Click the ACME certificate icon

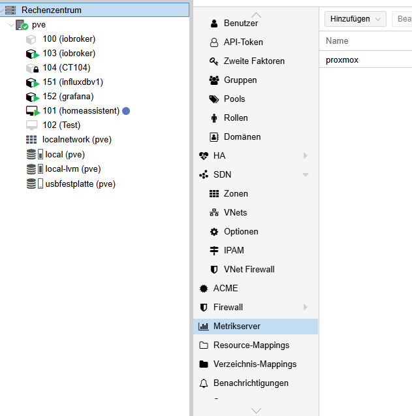pyautogui.click(x=204, y=289)
